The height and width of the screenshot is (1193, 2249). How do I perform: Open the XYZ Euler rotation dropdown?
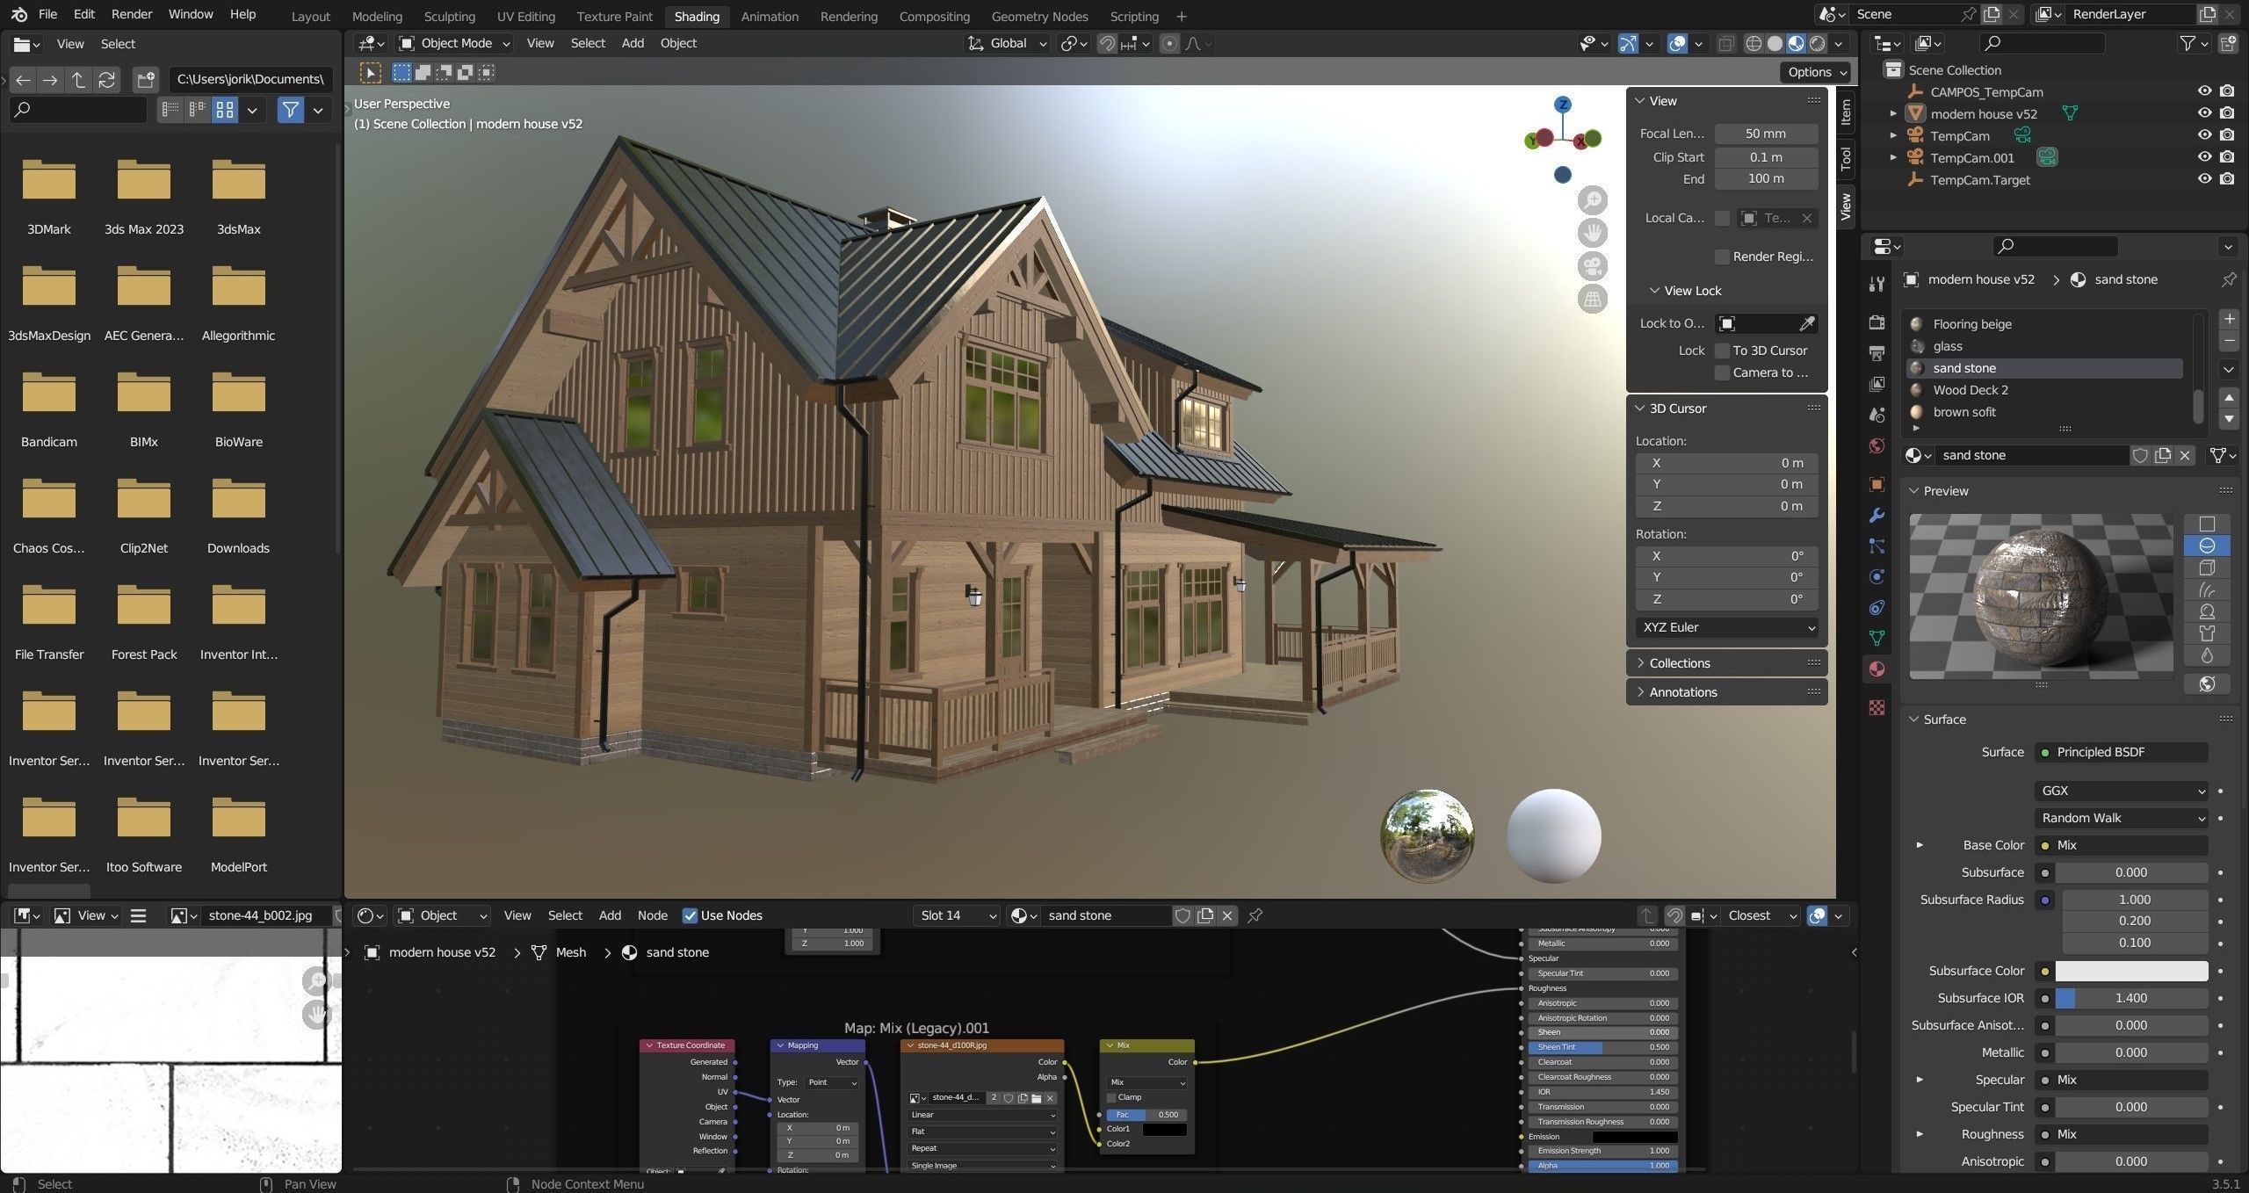tap(1726, 627)
